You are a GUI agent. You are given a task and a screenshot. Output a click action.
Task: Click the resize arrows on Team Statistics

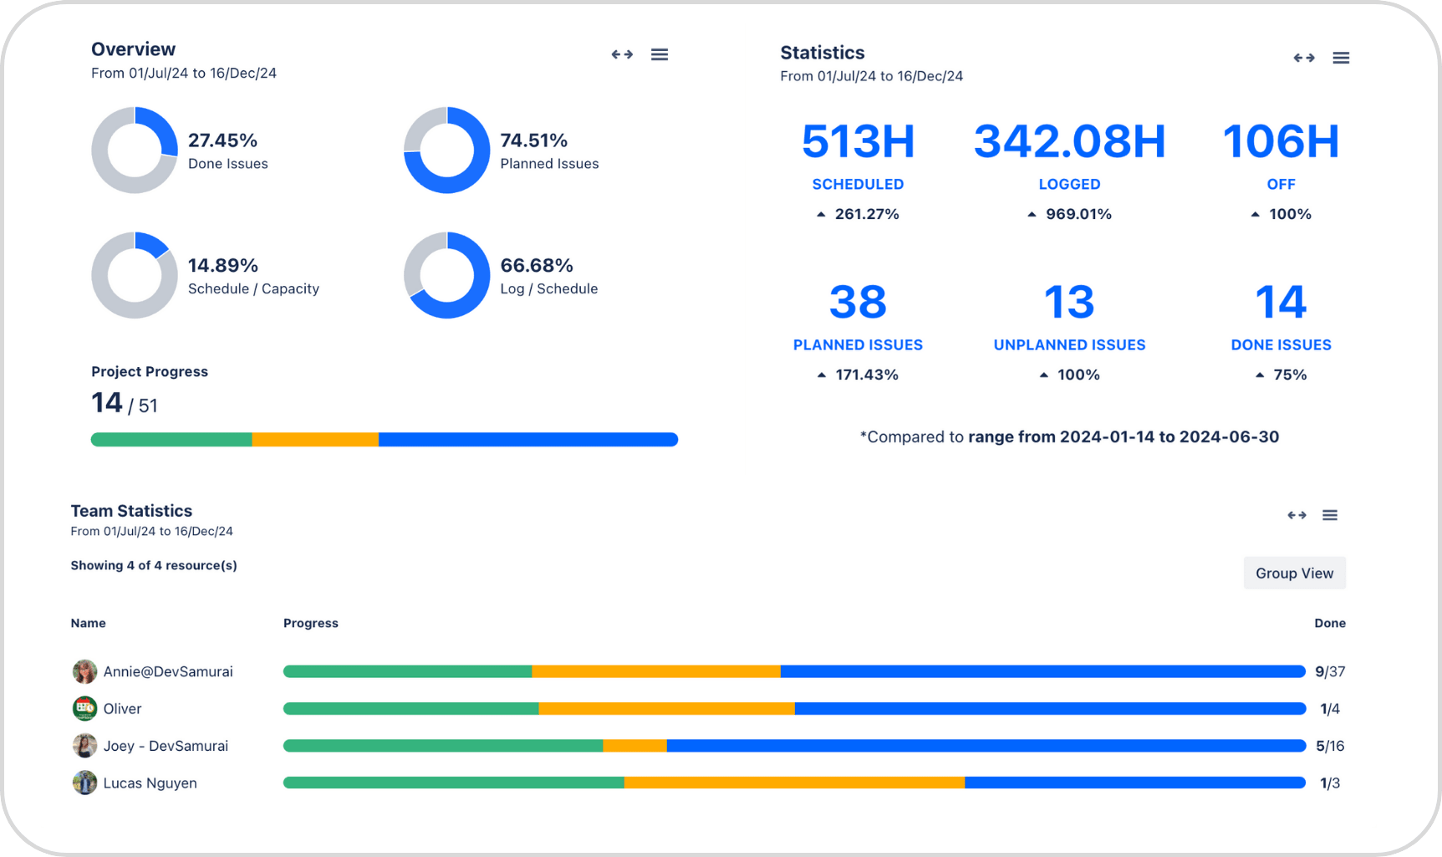click(1297, 515)
